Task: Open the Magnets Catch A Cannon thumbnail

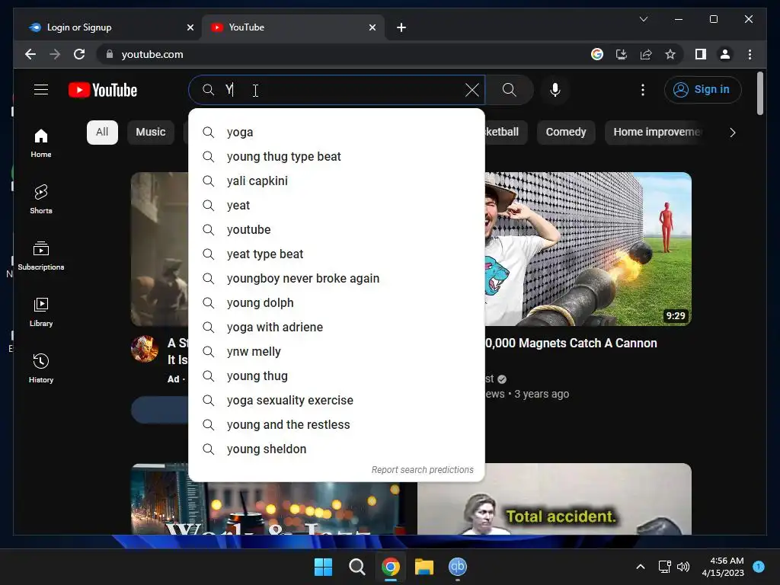Action: point(588,249)
